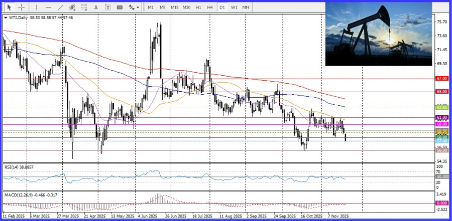
Task: Select the MN monthly timeframe
Action: pyautogui.click(x=246, y=8)
